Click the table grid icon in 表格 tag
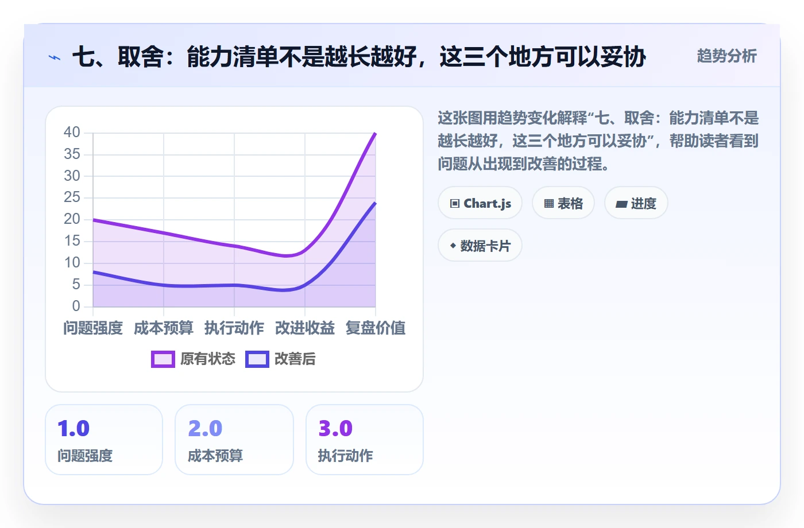Screen dimensions: 804x528 point(549,204)
